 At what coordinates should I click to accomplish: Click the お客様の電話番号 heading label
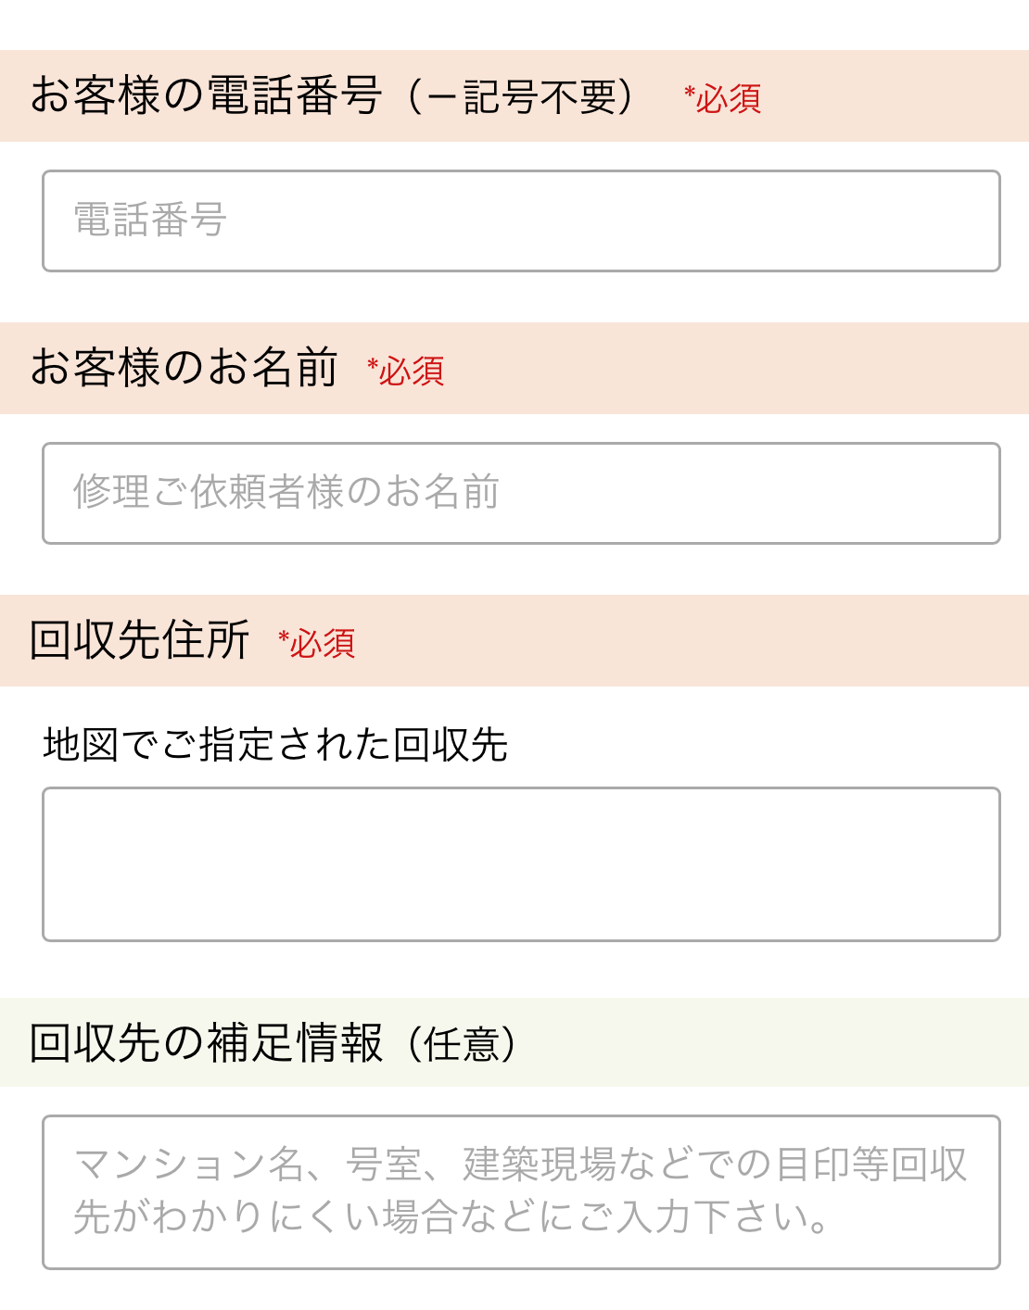(206, 95)
